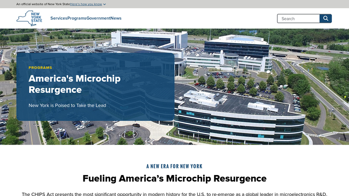The image size is (349, 196).
Task: Focus the Search input field
Action: point(298,18)
